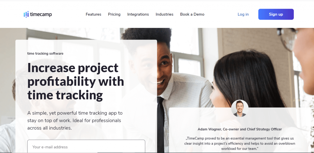Click the Increase project profitability headline
The image size is (314, 153).
pos(76,81)
